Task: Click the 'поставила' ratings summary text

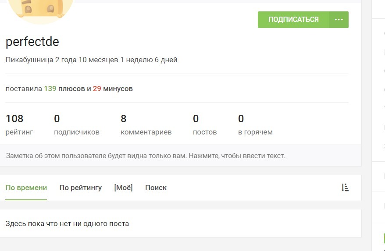Action: tap(24, 88)
